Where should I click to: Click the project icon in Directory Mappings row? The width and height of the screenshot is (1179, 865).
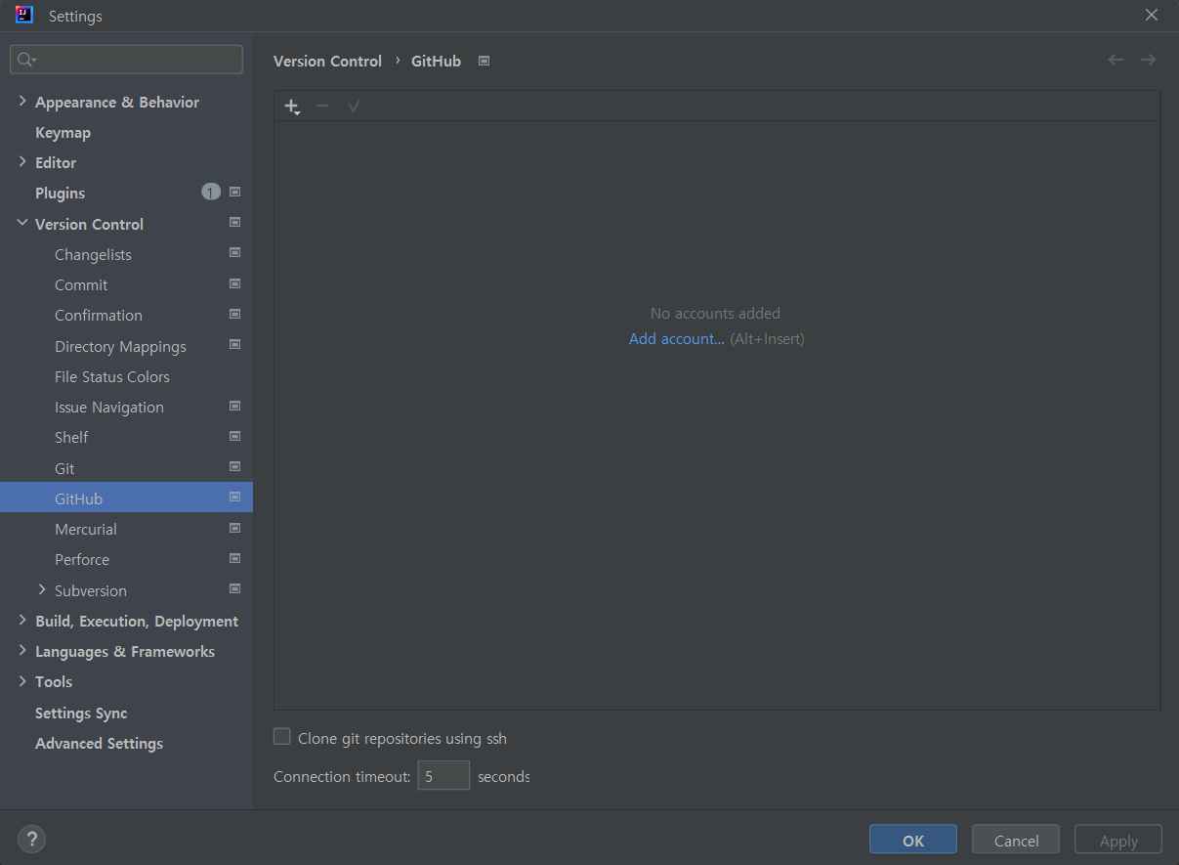click(x=234, y=345)
